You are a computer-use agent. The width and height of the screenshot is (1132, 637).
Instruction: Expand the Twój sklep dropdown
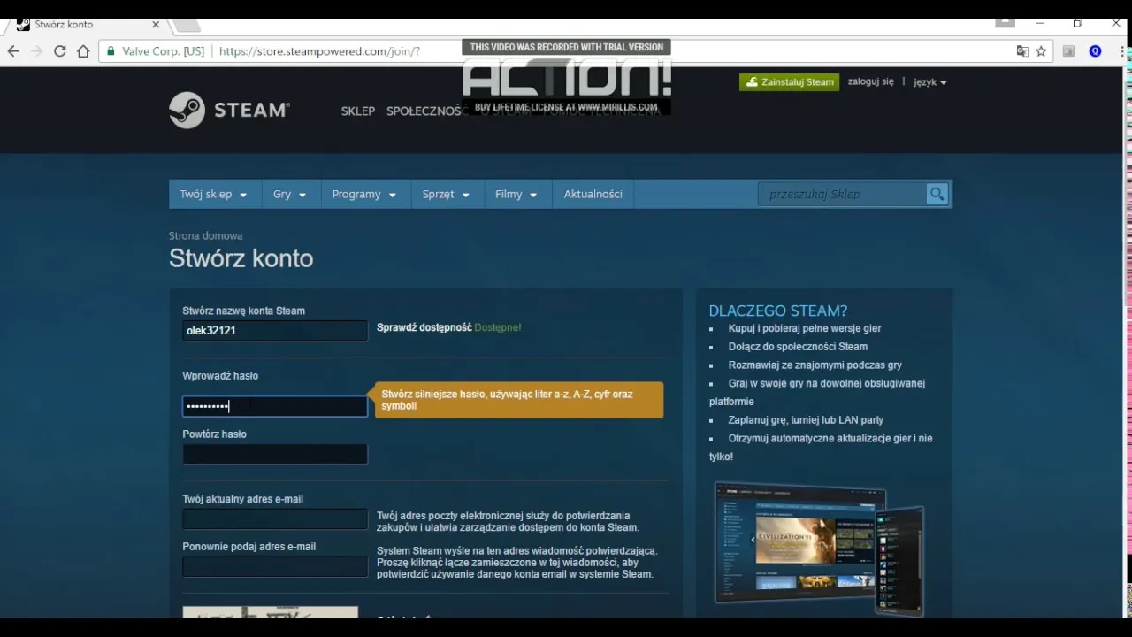tap(213, 195)
